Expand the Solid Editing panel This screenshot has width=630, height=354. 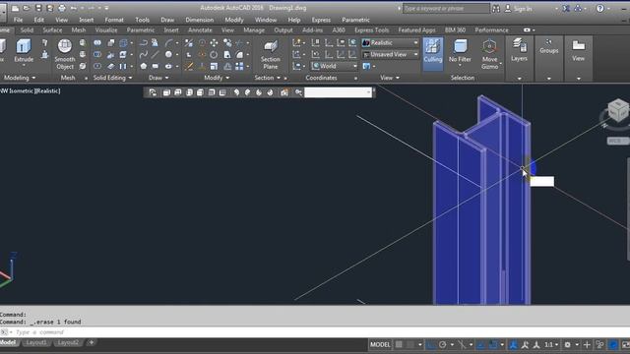[112, 78]
